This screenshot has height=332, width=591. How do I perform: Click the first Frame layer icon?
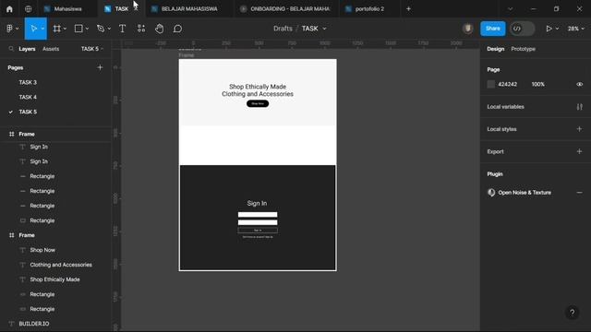pos(11,134)
